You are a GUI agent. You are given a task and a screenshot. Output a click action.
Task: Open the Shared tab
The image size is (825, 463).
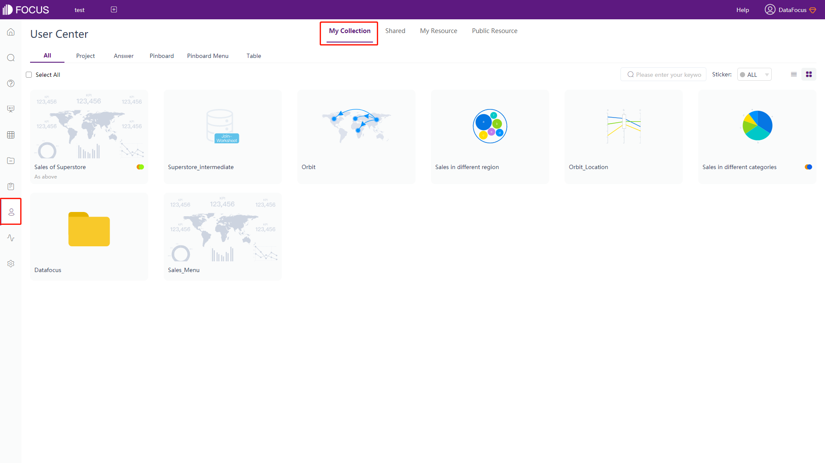point(395,31)
